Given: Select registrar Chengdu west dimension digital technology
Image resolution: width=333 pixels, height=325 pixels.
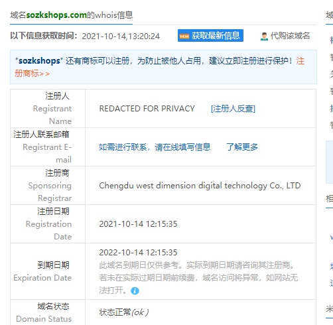Looking at the screenshot, I should click(x=200, y=186).
